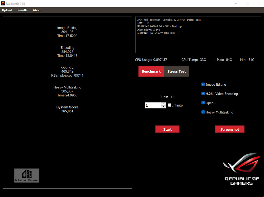The height and width of the screenshot is (197, 264).
Task: Click the System Score value 365,051
Action: click(x=67, y=111)
